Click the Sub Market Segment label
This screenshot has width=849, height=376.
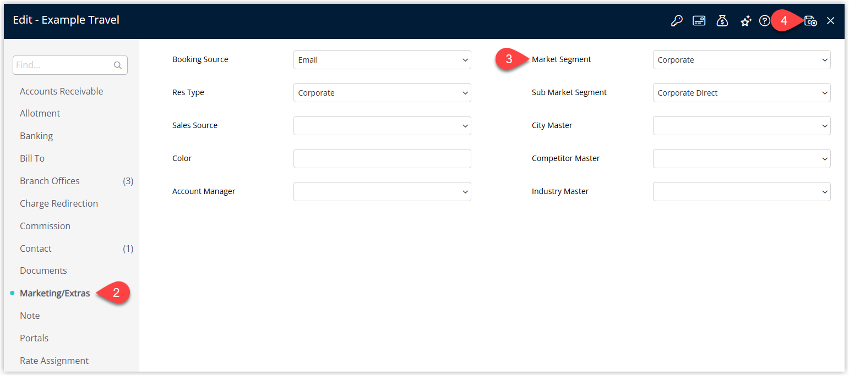[569, 92]
